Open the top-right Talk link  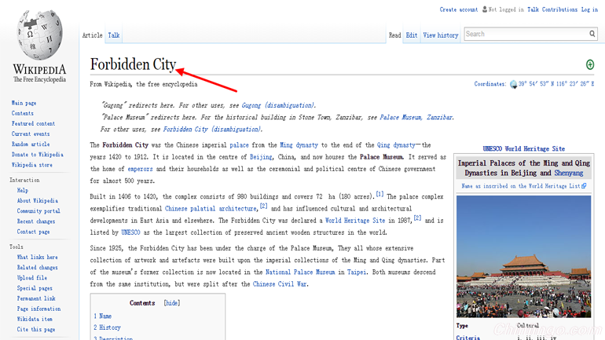point(533,9)
